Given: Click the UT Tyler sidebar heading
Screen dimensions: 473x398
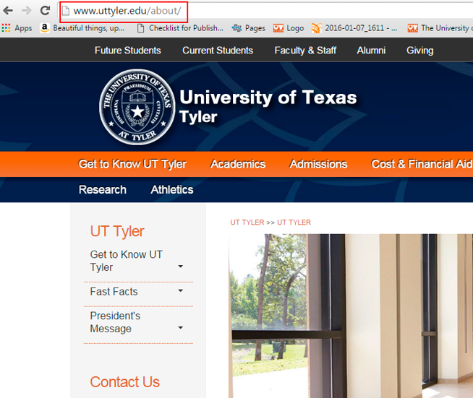Looking at the screenshot, I should point(117,231).
